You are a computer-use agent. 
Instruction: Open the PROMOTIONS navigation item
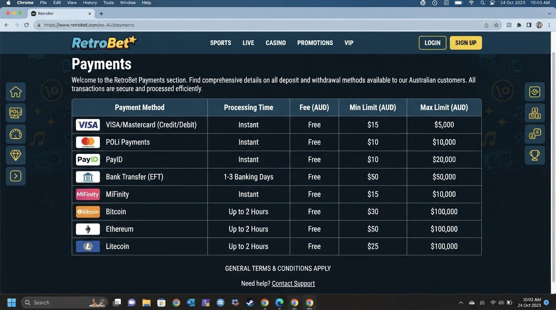(x=315, y=43)
